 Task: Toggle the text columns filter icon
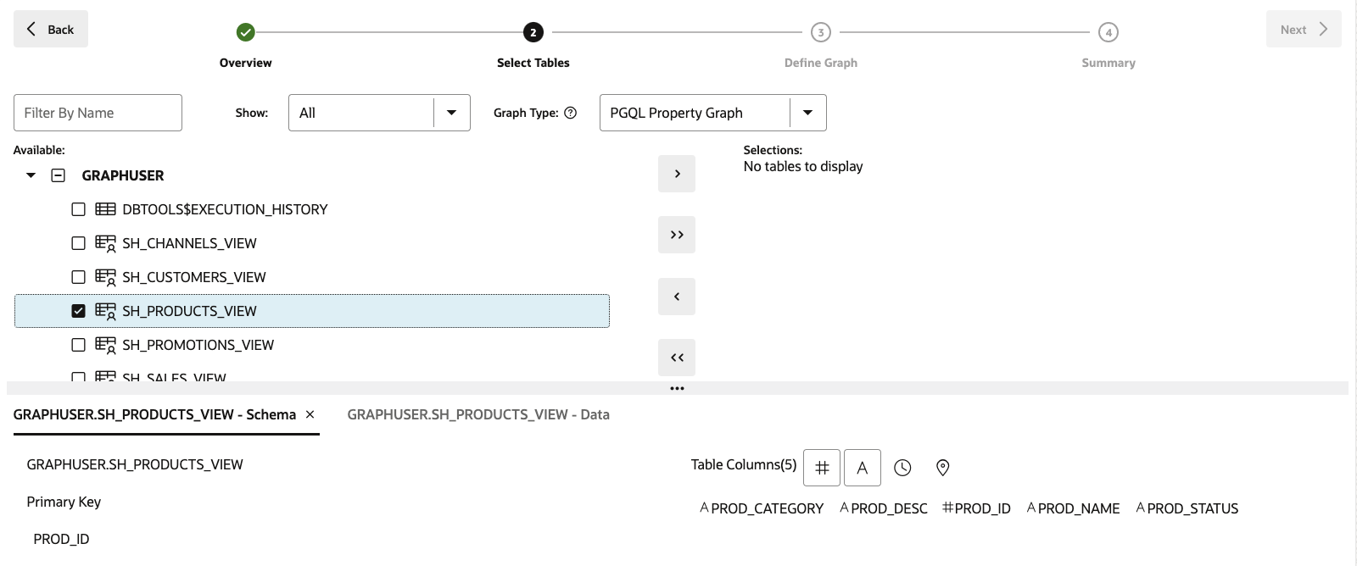coord(863,468)
